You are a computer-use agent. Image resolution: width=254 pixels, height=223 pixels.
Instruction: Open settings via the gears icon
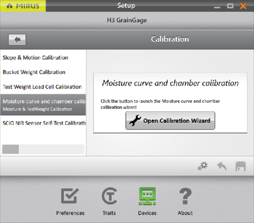coord(203,166)
